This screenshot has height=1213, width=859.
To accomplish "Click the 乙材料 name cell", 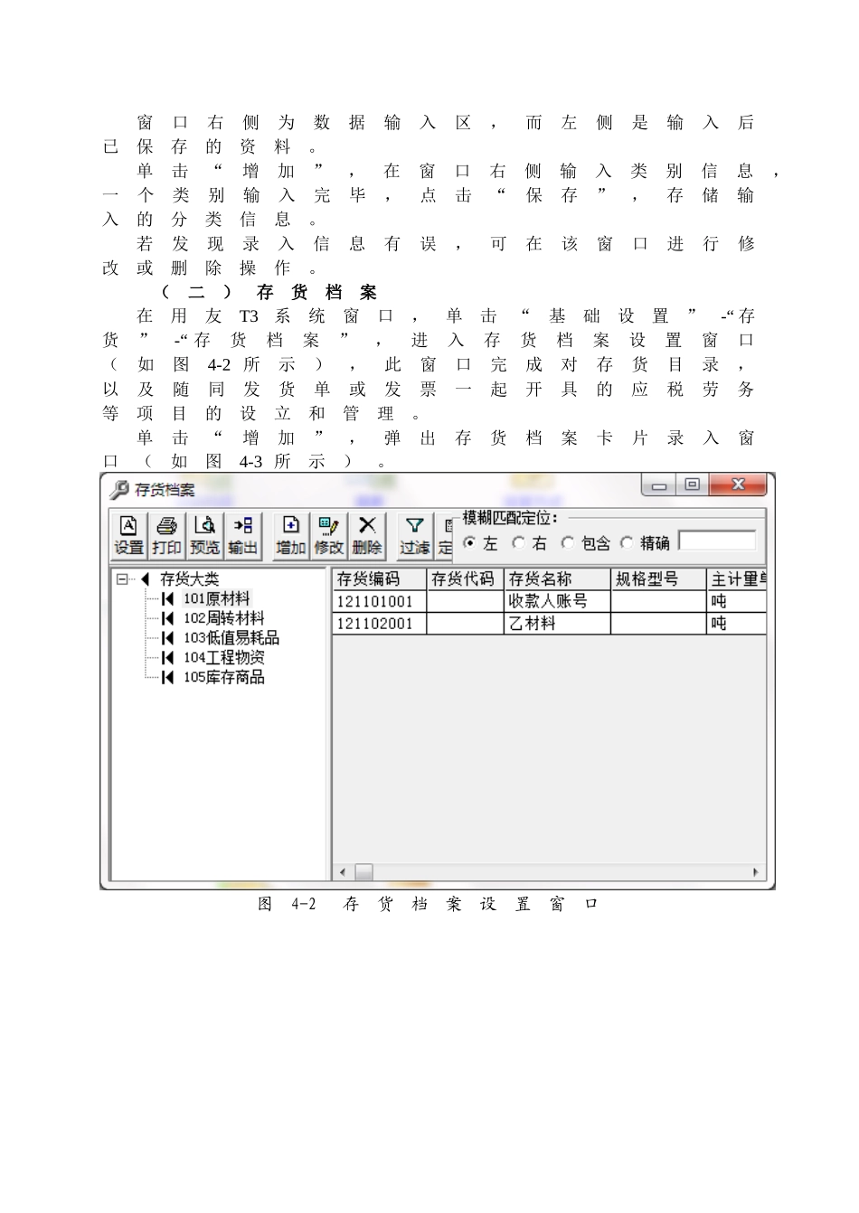I will (557, 624).
